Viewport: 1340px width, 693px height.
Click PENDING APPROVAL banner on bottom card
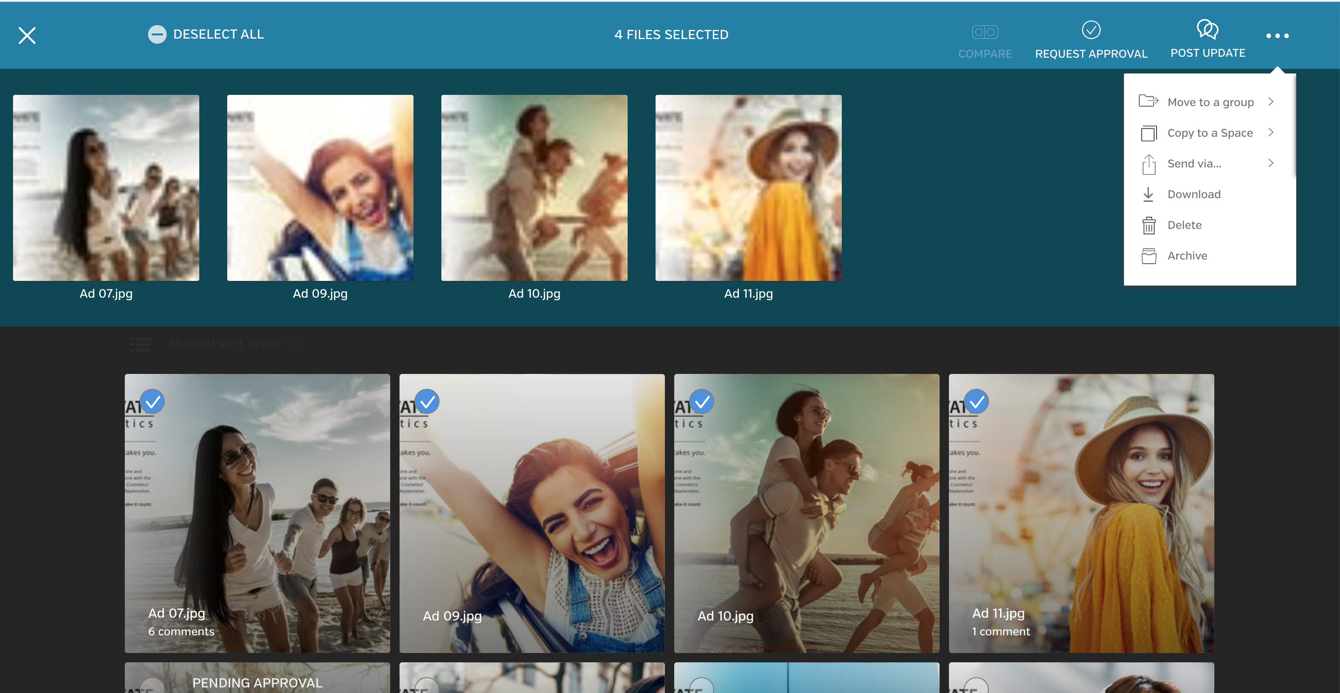[257, 683]
